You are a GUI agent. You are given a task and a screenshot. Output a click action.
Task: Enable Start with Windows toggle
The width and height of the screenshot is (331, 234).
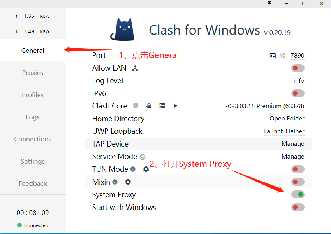coord(298,207)
